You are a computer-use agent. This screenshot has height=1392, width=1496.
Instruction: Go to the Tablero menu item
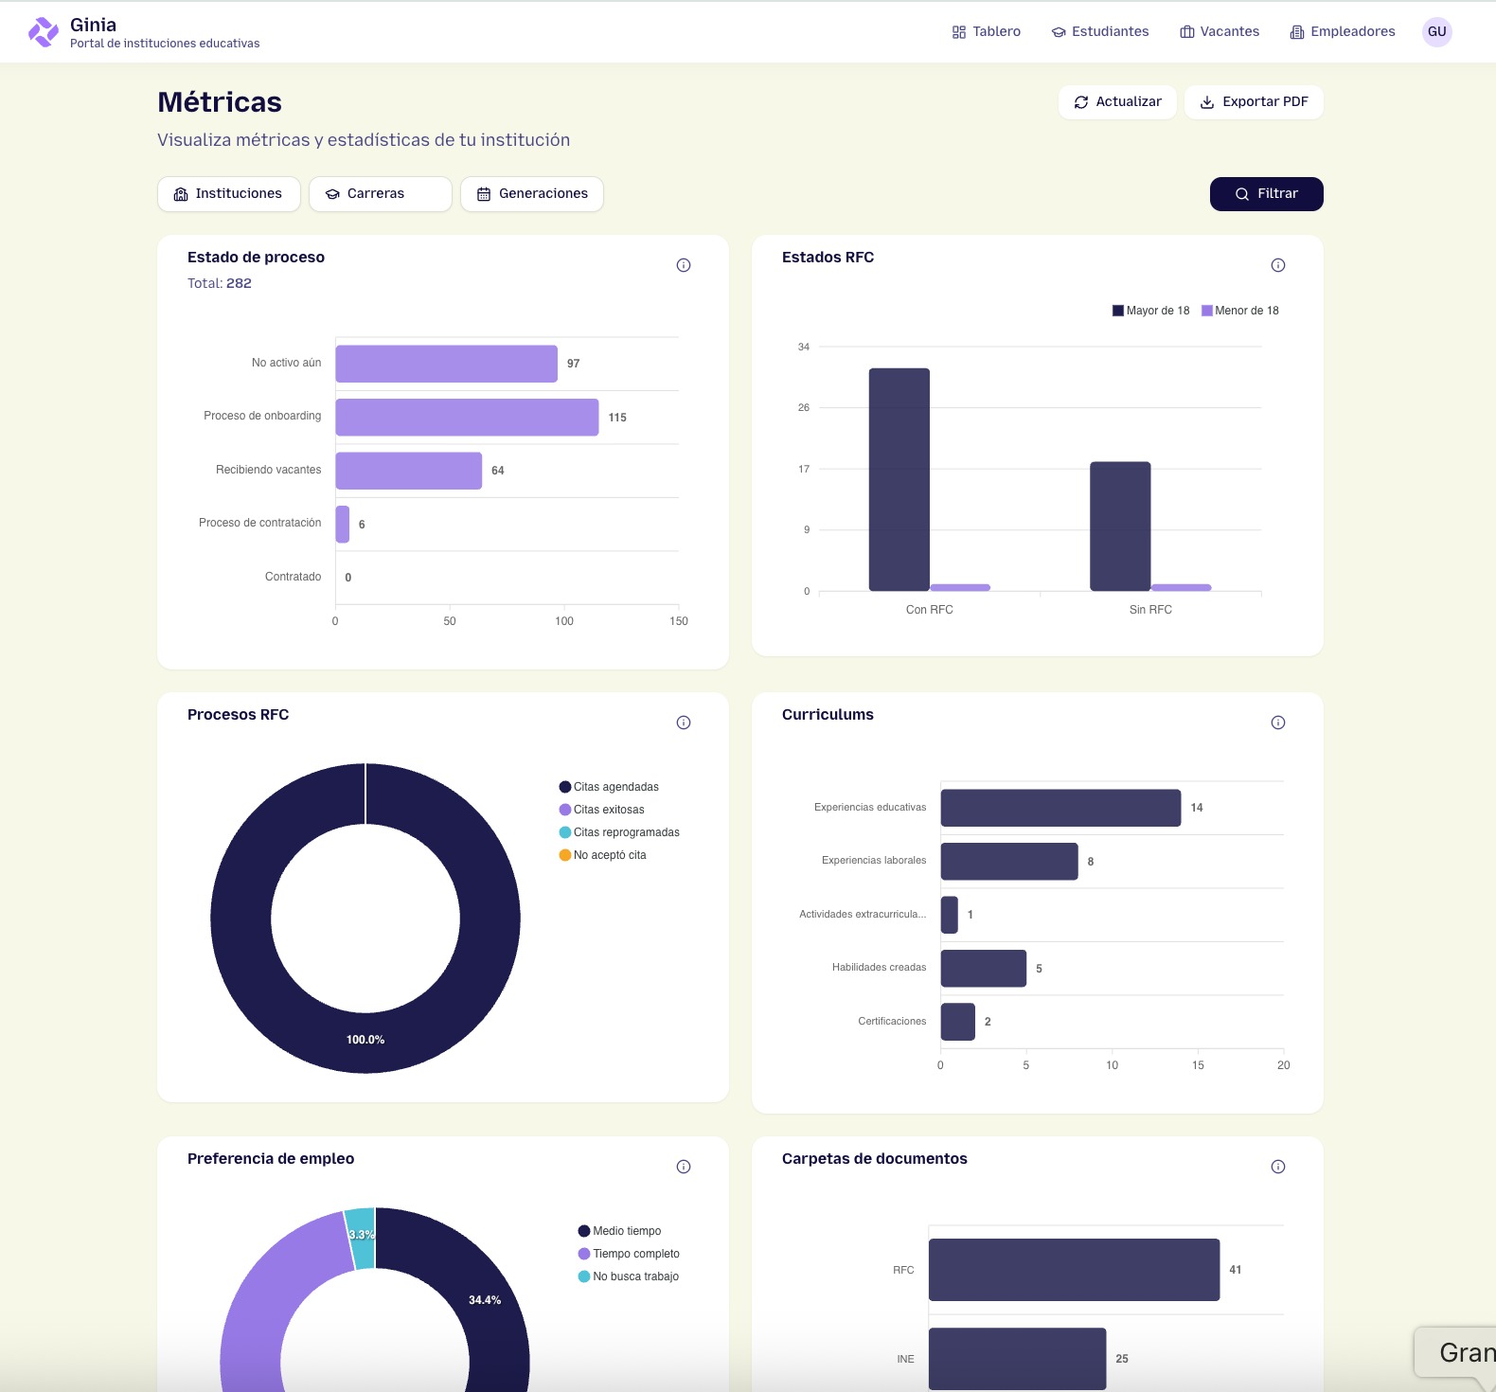(x=987, y=31)
